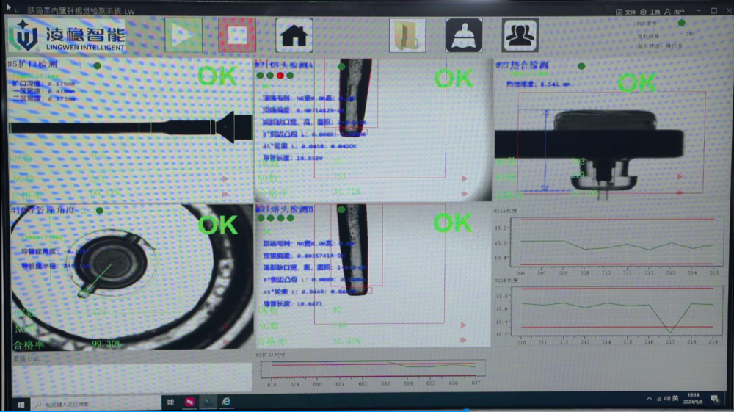Viewport: 734px width, 412px height.
Task: Expand 合格率 arrow in #21 熔头检测A panel
Action: (x=465, y=193)
